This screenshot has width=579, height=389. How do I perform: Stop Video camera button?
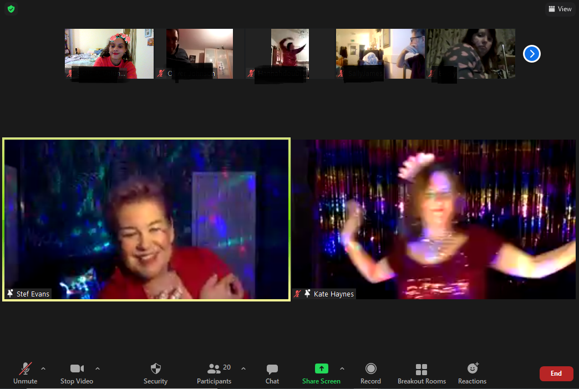pos(77,373)
